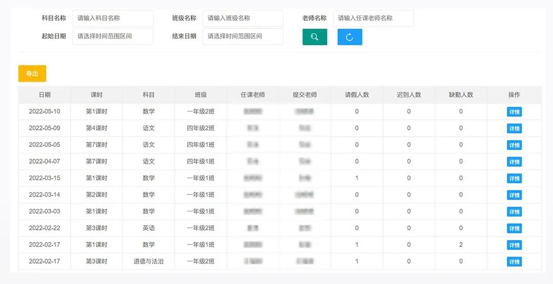Click the 日期 column header
This screenshot has width=553, height=284.
tap(45, 95)
